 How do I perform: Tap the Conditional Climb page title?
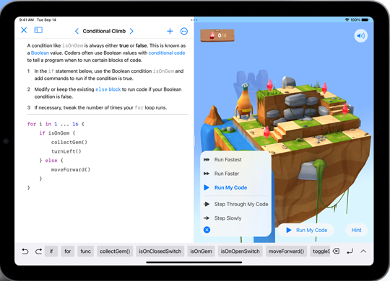[104, 31]
